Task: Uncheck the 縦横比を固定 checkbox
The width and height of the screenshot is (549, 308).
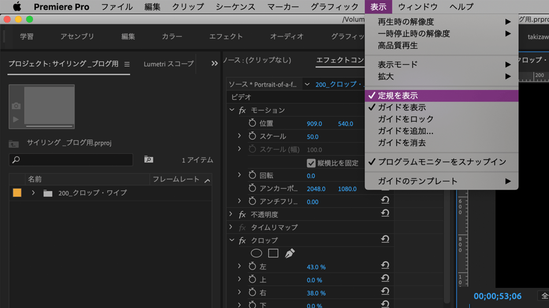Action: [x=311, y=163]
